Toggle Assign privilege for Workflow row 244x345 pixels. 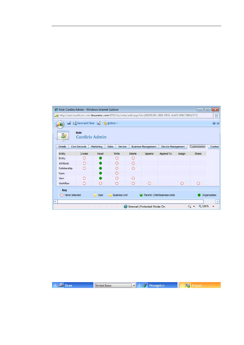click(x=182, y=183)
